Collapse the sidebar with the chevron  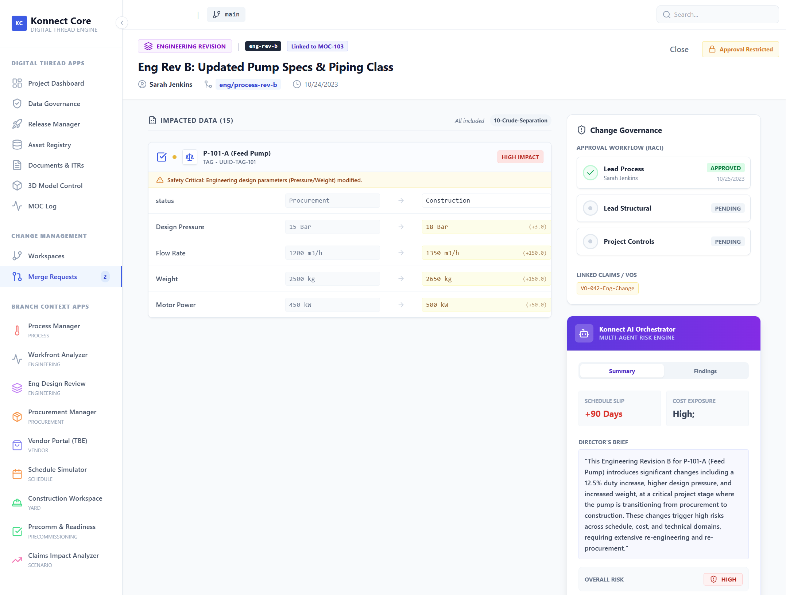pyautogui.click(x=122, y=23)
